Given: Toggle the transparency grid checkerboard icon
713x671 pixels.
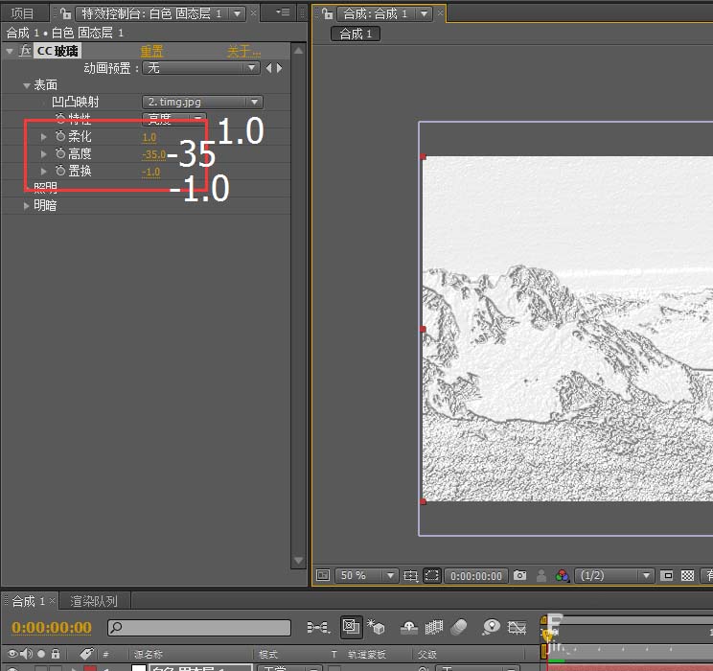Looking at the screenshot, I should [687, 575].
